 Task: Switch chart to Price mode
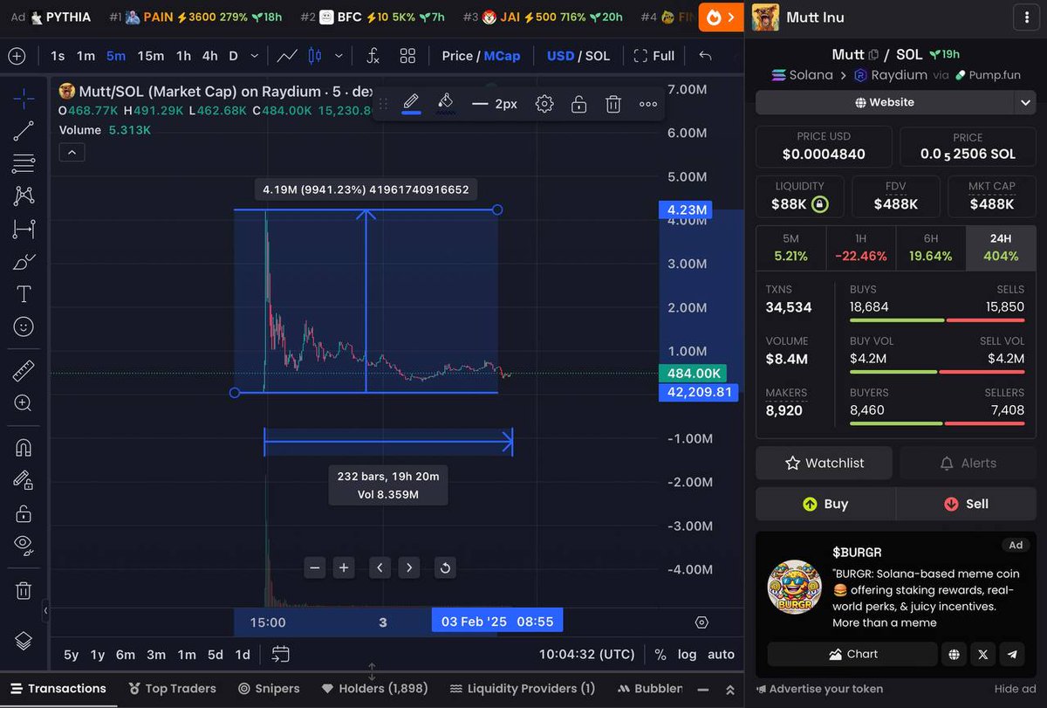pyautogui.click(x=457, y=56)
